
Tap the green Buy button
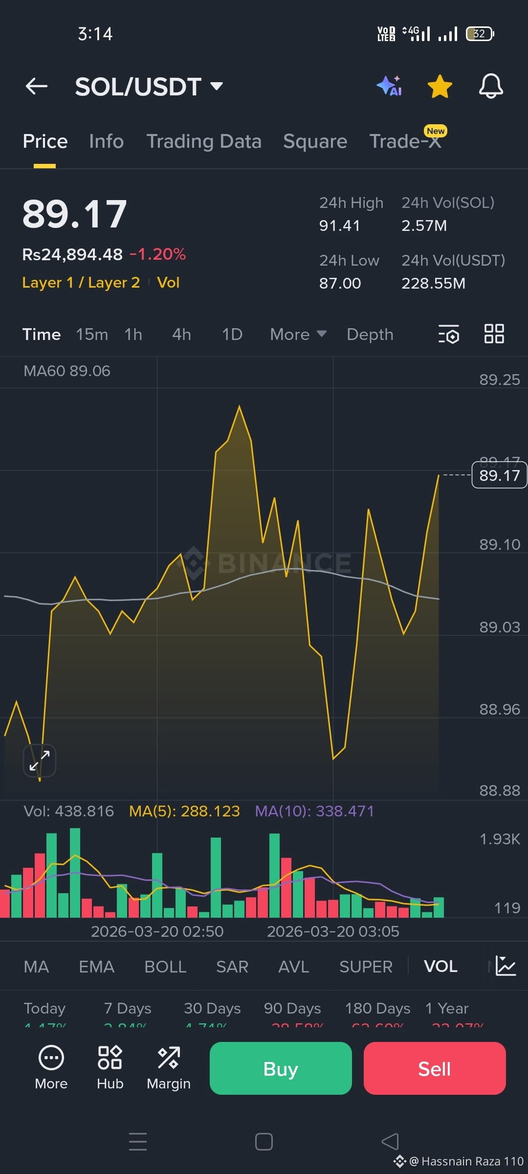pyautogui.click(x=281, y=1068)
